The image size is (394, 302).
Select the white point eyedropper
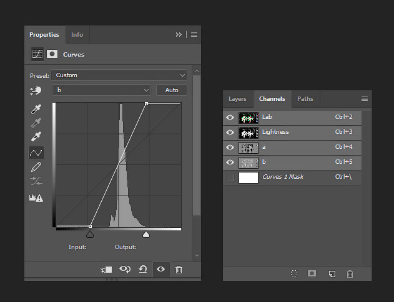[36, 136]
